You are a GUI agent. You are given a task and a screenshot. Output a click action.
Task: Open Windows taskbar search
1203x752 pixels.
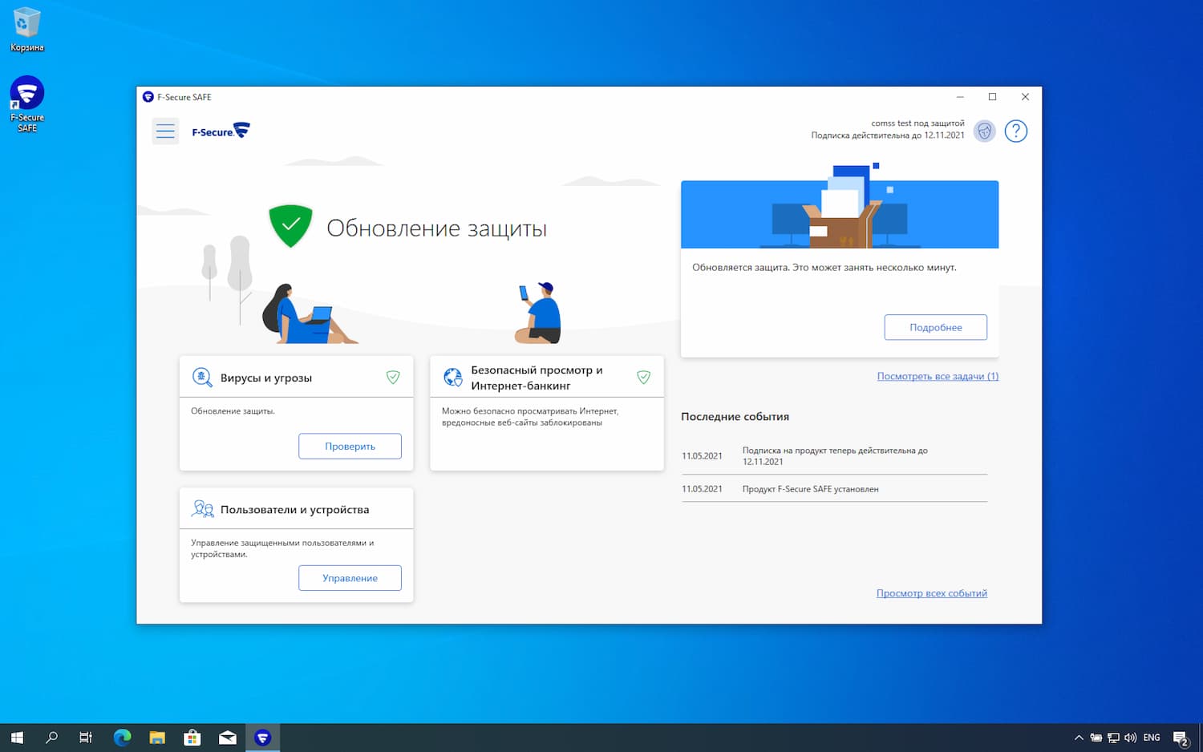click(x=51, y=738)
